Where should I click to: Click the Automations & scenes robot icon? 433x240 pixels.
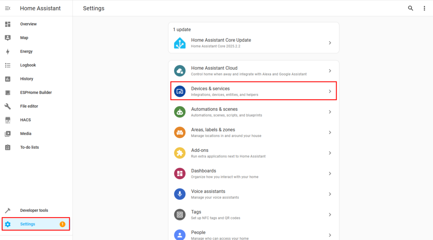pyautogui.click(x=180, y=112)
